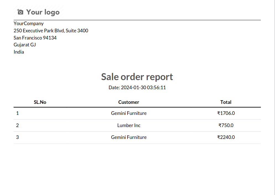Click the ₹2240.0 total amount
Viewport: 275px width, 195px height.
point(226,137)
